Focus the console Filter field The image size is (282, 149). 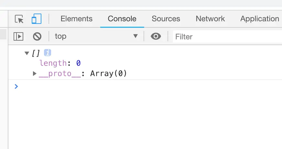coord(226,37)
